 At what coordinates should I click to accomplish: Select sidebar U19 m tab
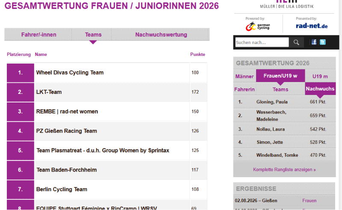[x=320, y=76]
